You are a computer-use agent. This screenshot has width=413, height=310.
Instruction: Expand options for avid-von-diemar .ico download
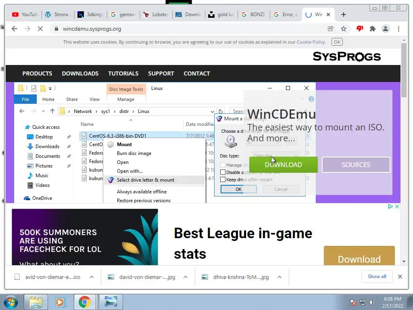92,277
